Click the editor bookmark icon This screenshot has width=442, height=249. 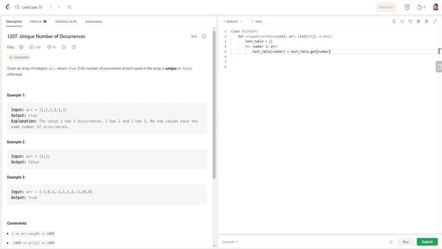click(394, 21)
